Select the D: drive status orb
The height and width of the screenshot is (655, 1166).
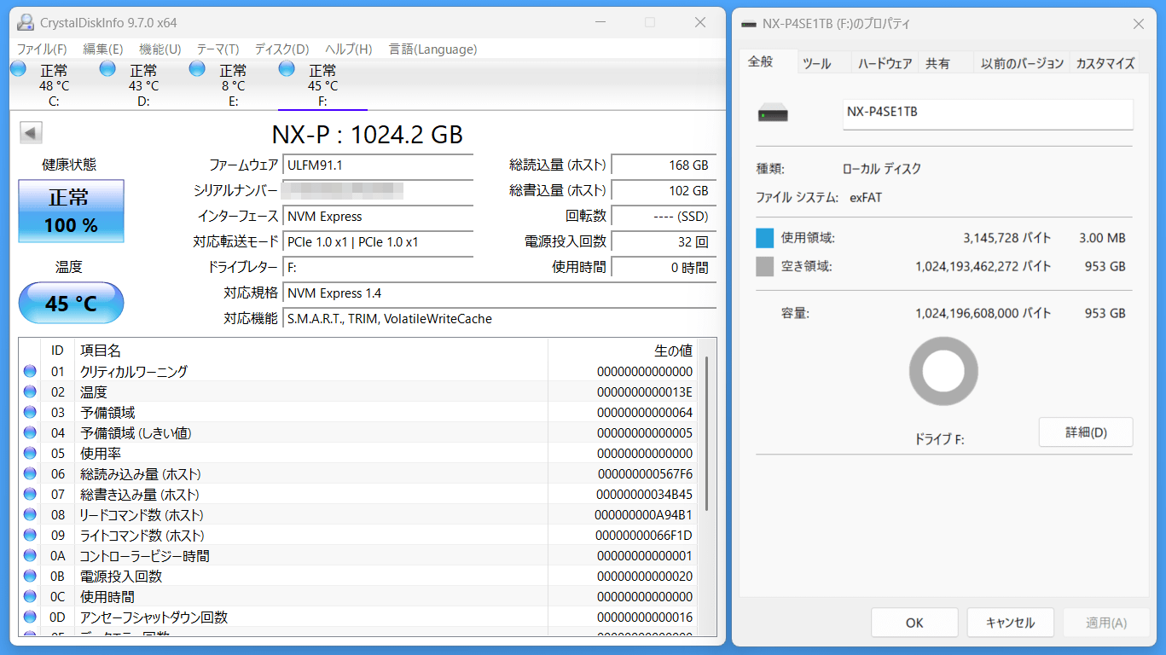(x=107, y=68)
